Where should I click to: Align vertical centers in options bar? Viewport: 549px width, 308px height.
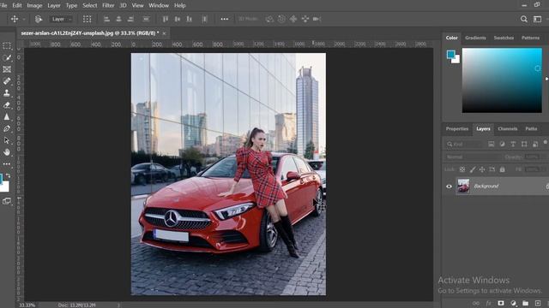click(x=178, y=19)
